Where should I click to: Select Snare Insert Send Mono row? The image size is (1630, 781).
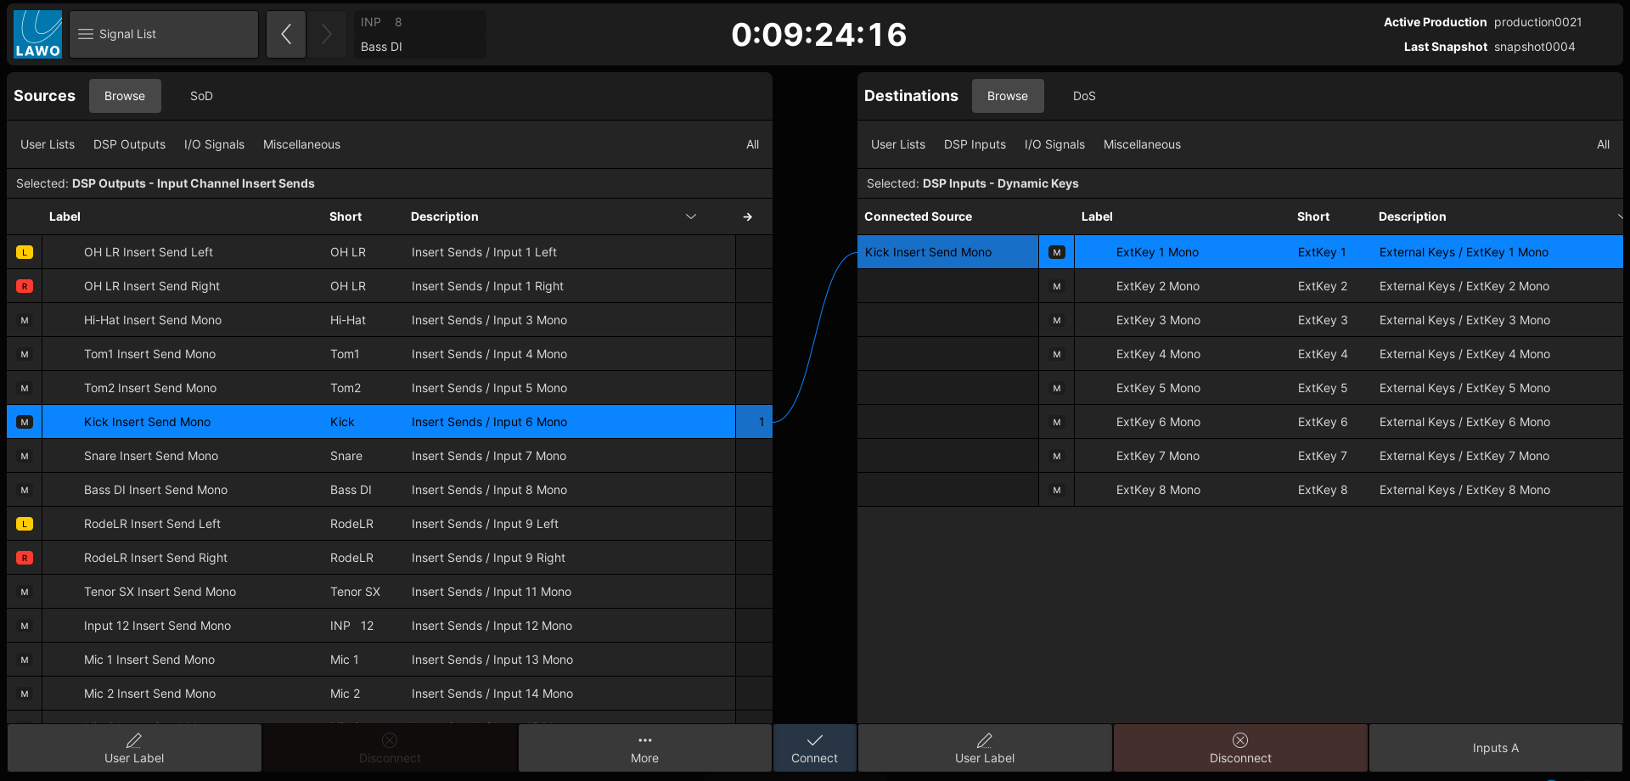151,456
